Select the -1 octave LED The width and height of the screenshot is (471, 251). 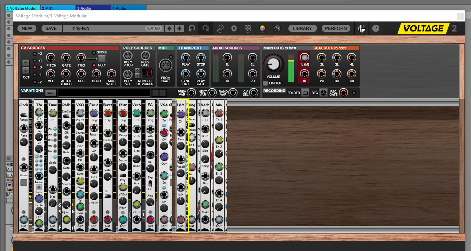point(35,75)
